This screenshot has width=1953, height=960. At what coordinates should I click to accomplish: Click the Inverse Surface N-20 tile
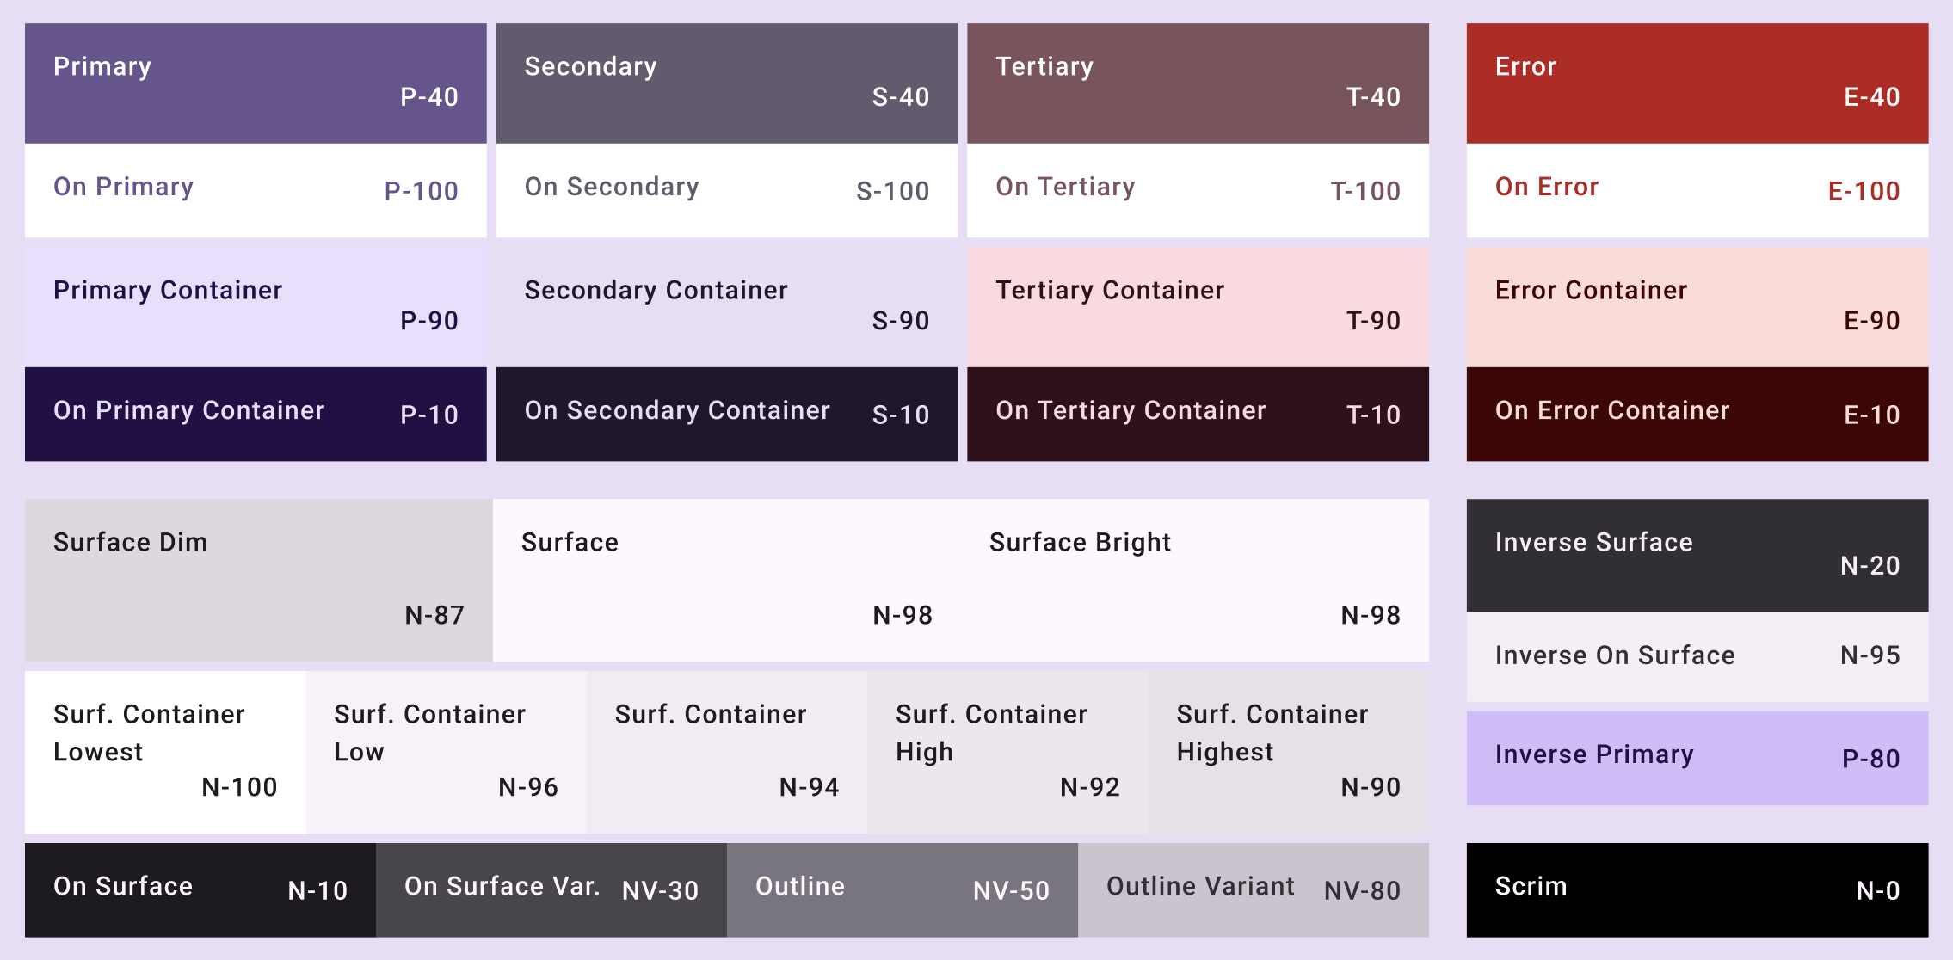coord(1697,555)
